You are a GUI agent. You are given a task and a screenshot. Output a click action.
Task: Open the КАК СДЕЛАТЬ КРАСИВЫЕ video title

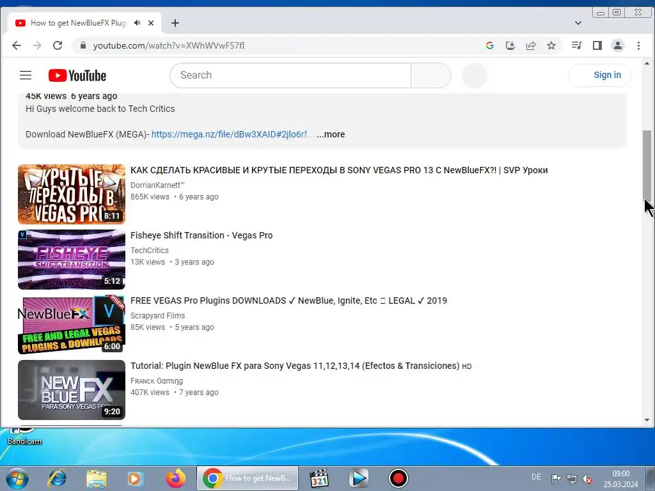pos(339,170)
